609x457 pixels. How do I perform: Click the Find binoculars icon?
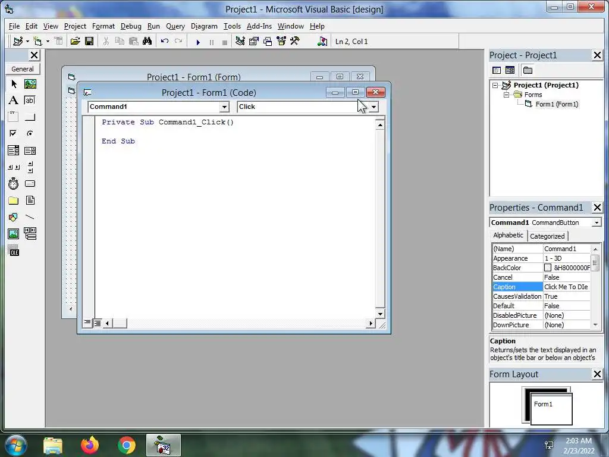pyautogui.click(x=147, y=41)
